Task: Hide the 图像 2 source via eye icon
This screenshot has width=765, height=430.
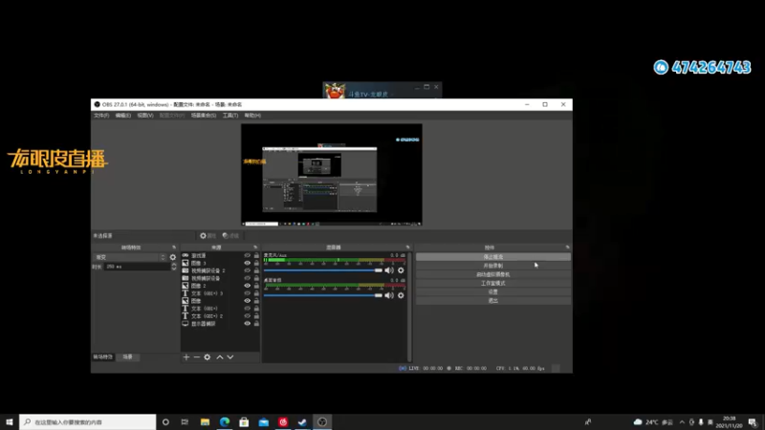Action: (x=248, y=286)
